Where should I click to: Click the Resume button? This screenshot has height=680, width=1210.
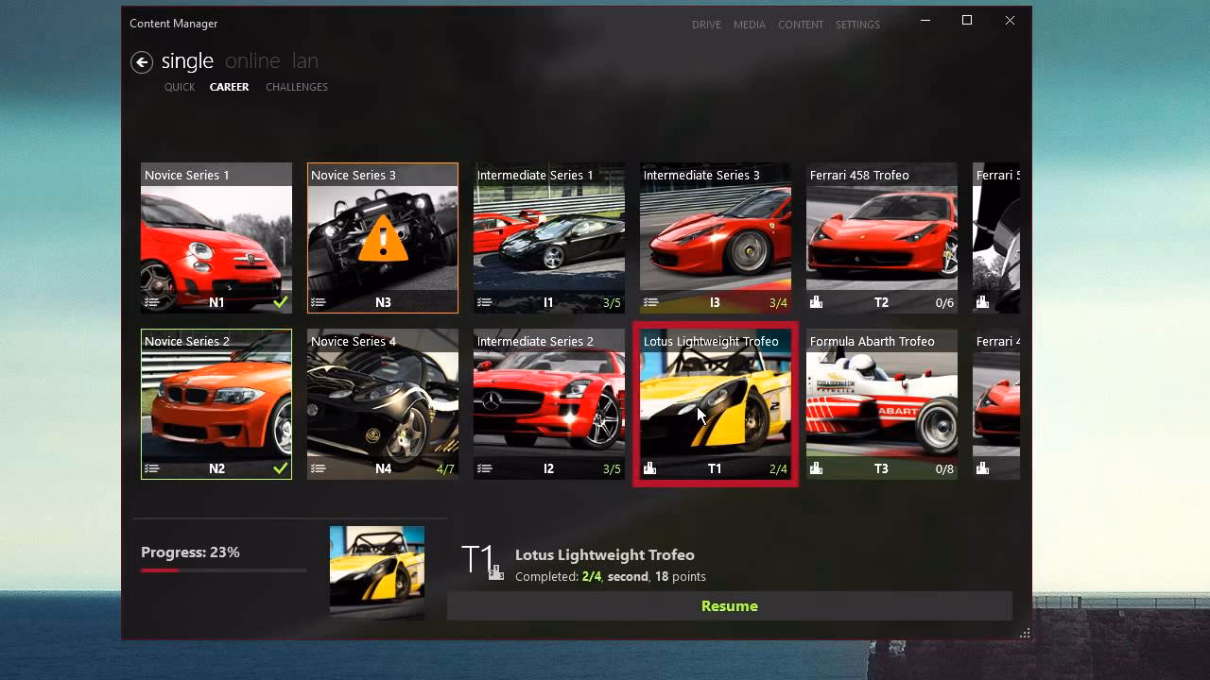(x=730, y=606)
